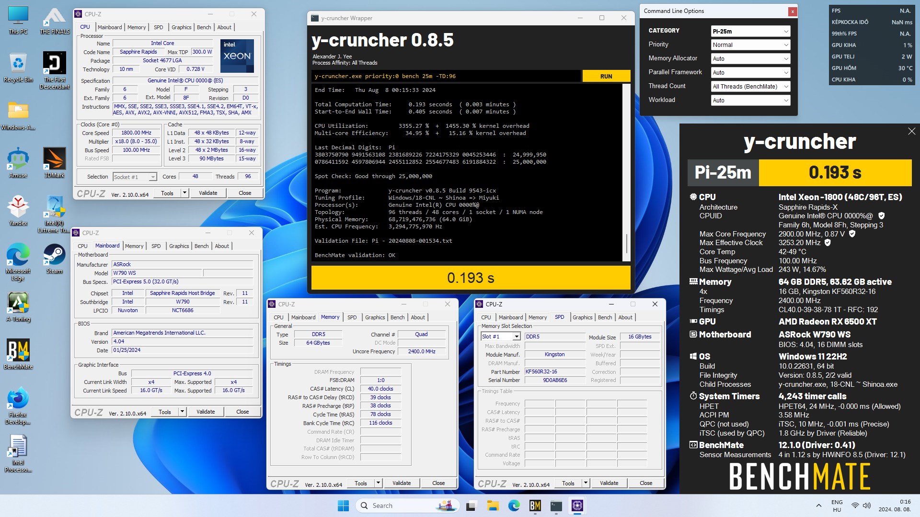Click the y-cruncher command line field
This screenshot has height=517, width=920.
[446, 76]
